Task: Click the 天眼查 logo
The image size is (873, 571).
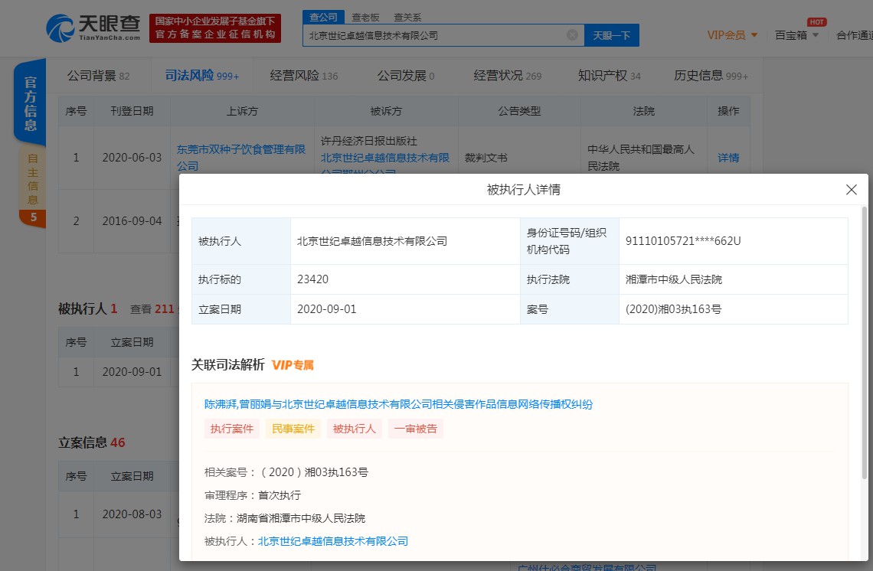Action: coord(93,28)
